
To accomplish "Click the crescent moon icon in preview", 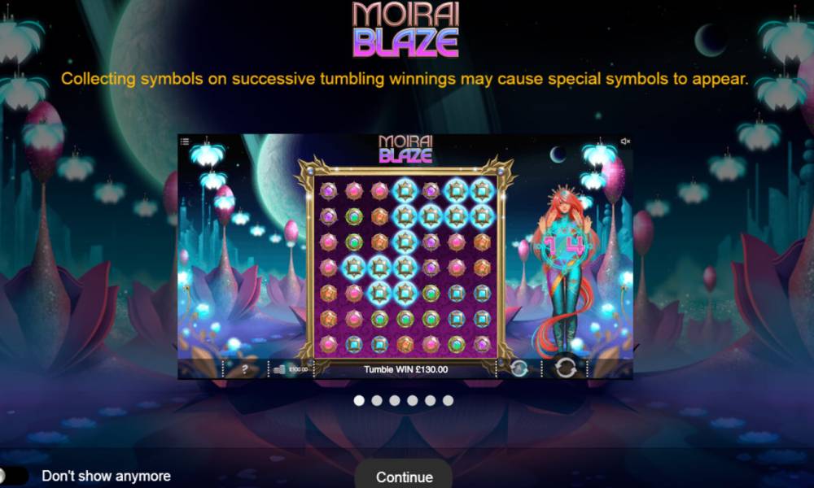I will 558,154.
